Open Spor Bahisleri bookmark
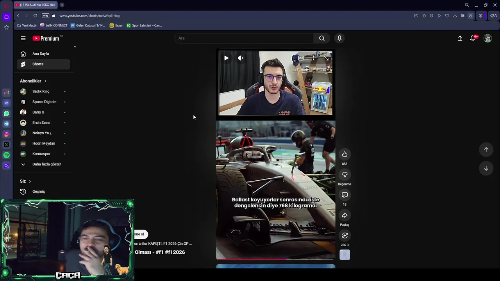The width and height of the screenshot is (500, 281). [144, 25]
